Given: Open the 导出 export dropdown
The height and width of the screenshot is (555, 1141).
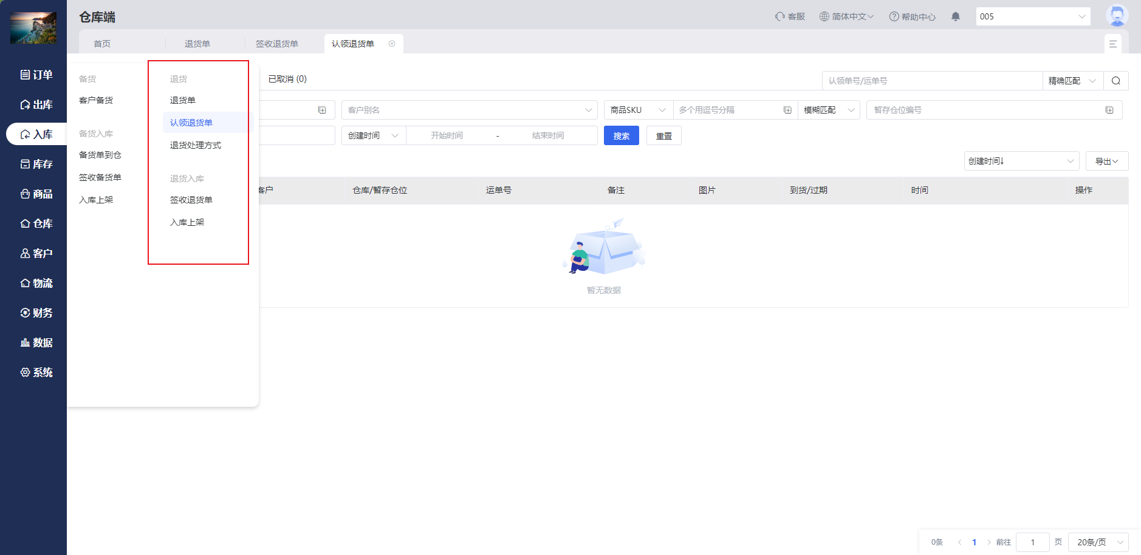Looking at the screenshot, I should (x=1106, y=161).
